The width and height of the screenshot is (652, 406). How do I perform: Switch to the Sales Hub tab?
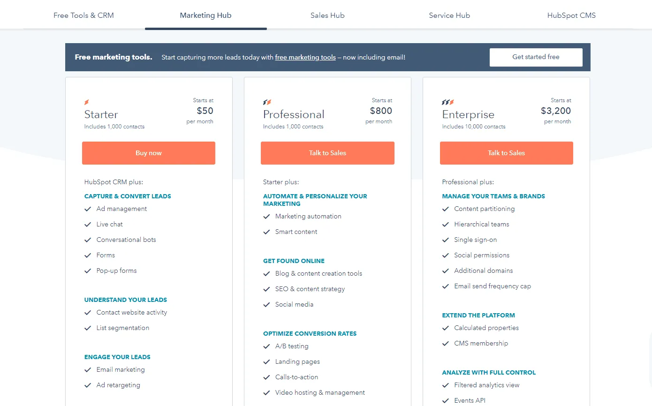[327, 15]
